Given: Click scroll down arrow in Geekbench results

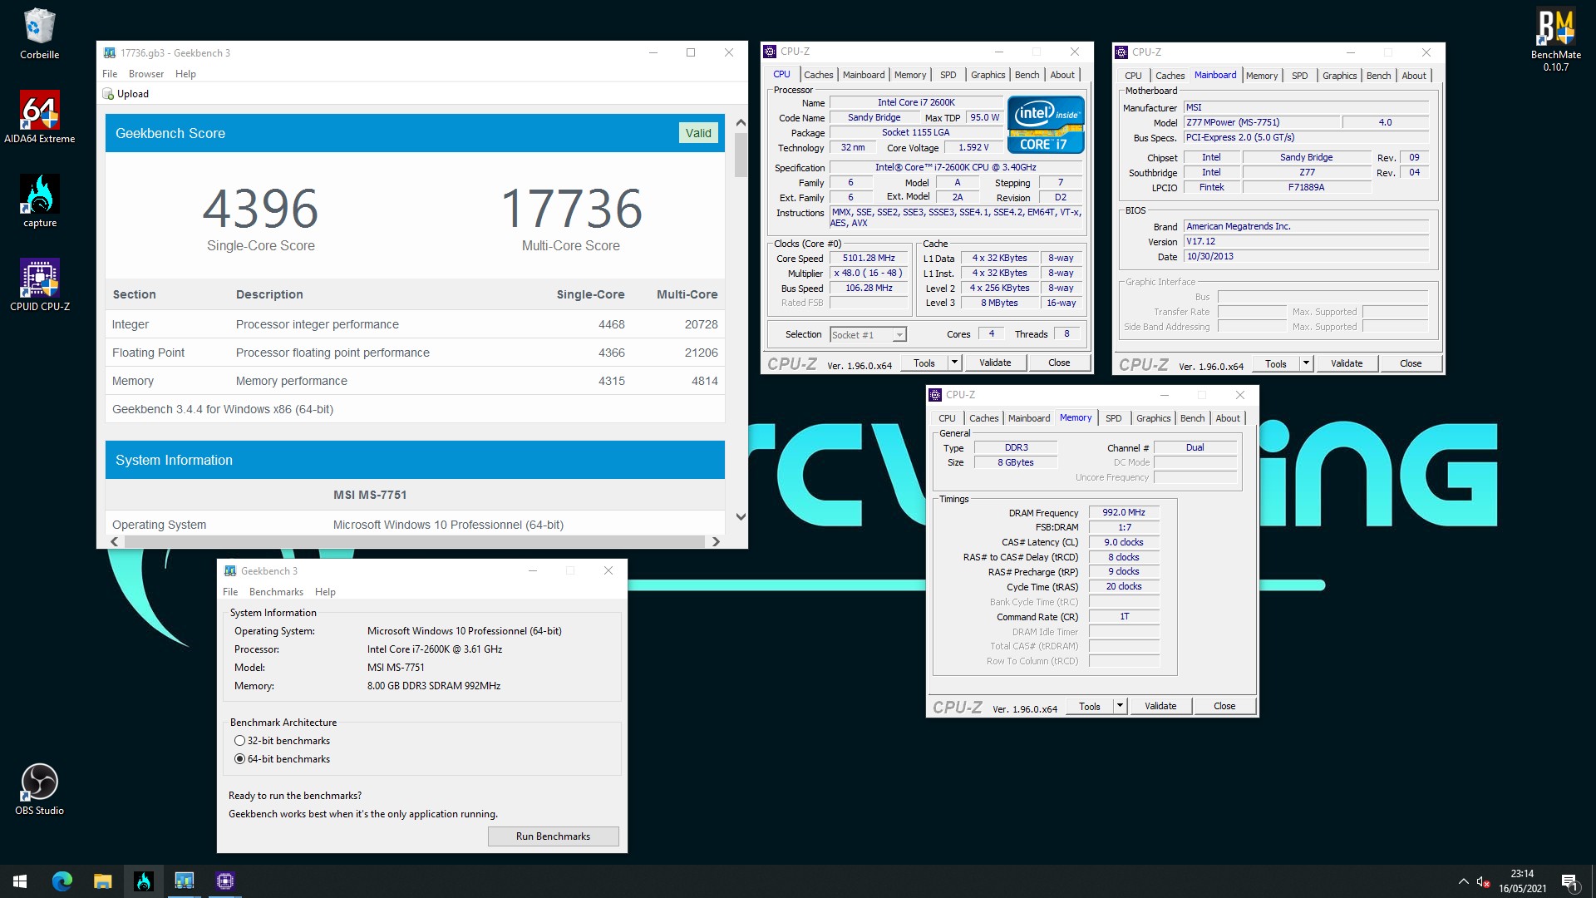Looking at the screenshot, I should (741, 516).
